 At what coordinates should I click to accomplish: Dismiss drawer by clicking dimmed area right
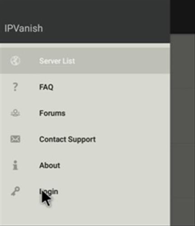tap(182, 130)
